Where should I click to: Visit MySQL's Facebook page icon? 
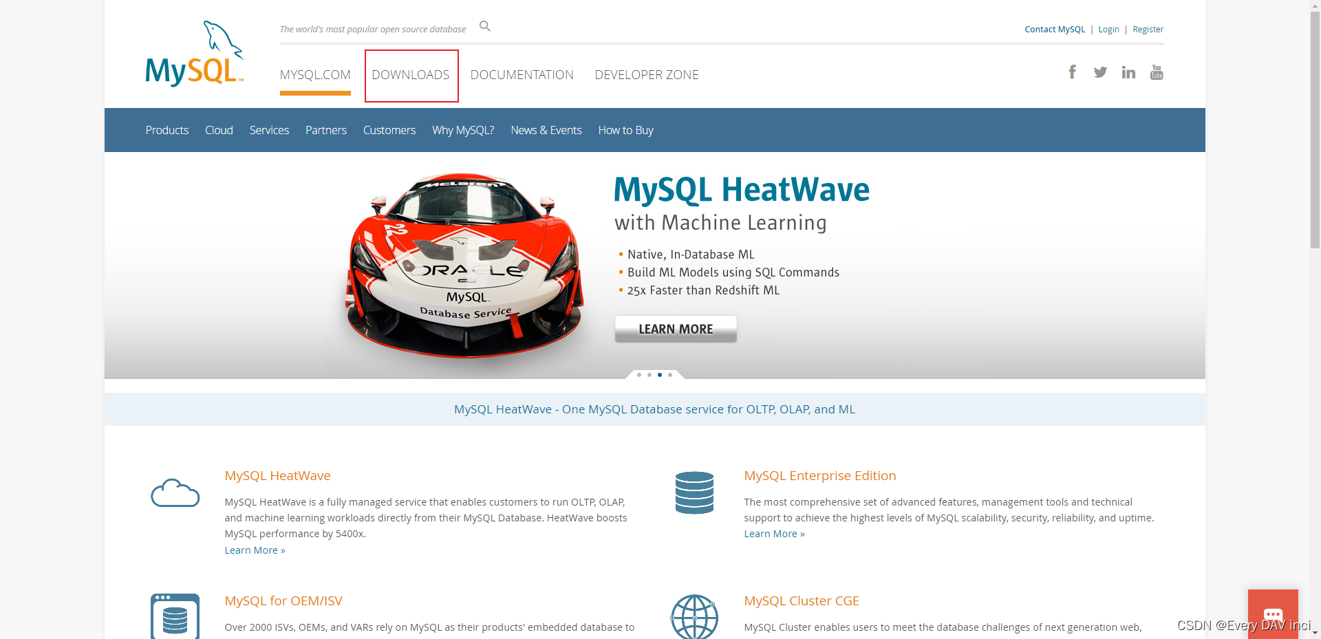point(1072,72)
